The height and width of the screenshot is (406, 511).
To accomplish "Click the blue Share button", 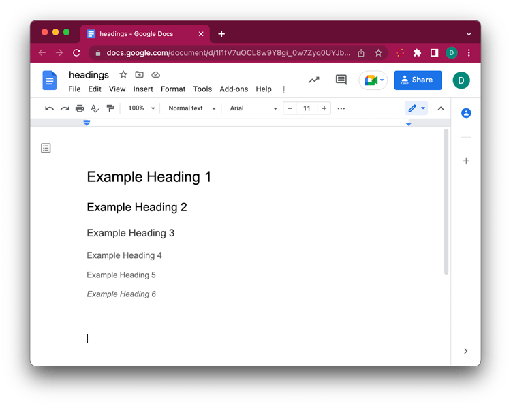I will pos(418,80).
